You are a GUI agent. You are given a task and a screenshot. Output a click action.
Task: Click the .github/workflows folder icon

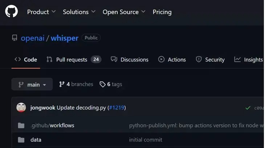point(21,126)
